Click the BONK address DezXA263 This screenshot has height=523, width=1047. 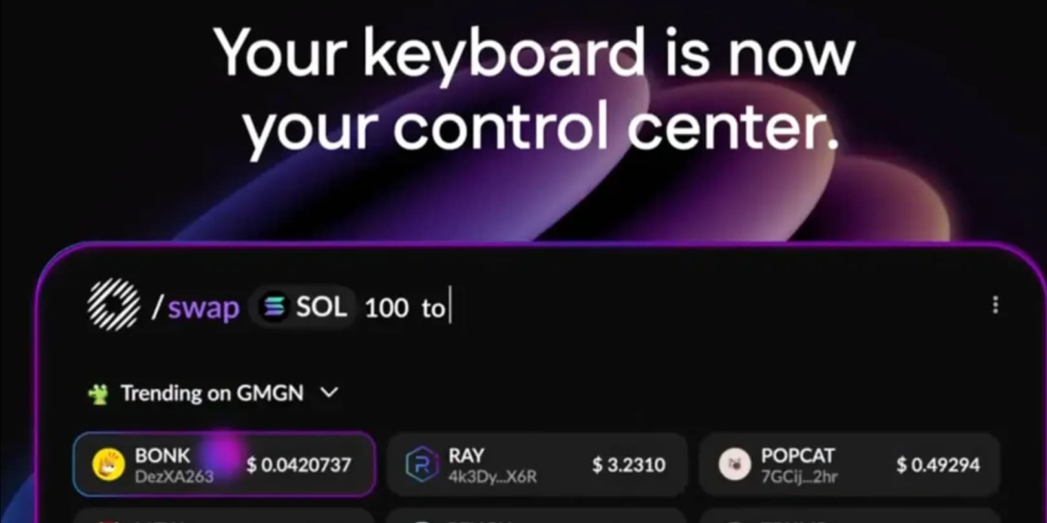click(174, 477)
